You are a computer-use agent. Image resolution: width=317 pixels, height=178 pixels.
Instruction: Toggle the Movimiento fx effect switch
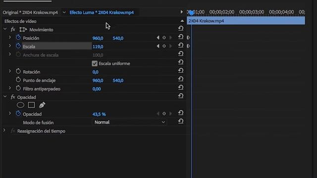(13, 30)
